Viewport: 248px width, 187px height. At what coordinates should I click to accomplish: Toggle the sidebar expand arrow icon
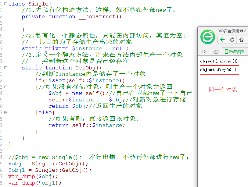(x=204, y=52)
